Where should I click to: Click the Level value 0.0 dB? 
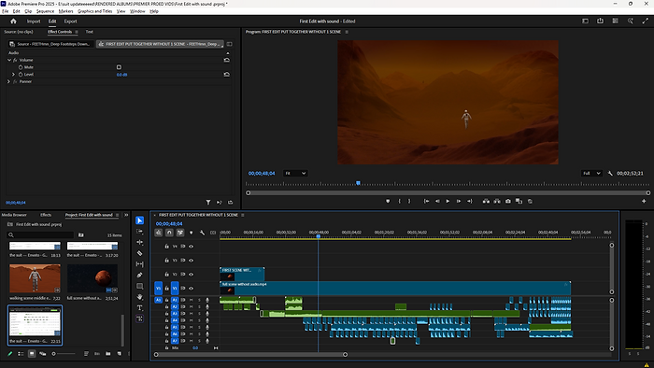click(121, 75)
